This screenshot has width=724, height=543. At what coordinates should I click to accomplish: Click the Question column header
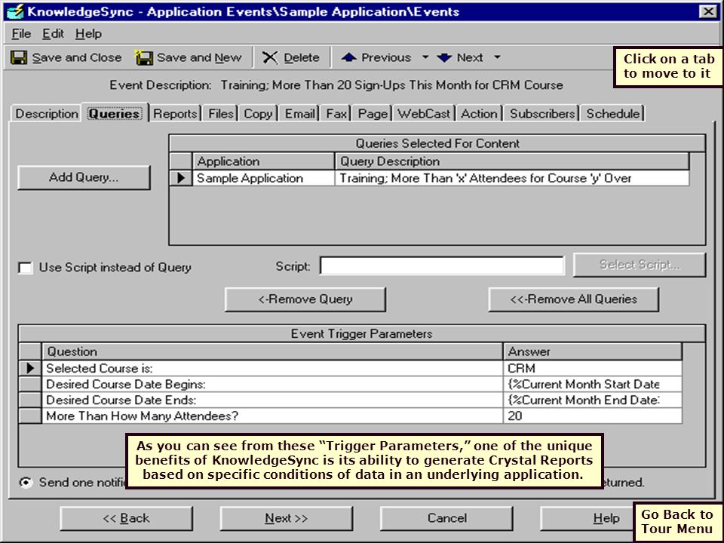[x=272, y=352]
